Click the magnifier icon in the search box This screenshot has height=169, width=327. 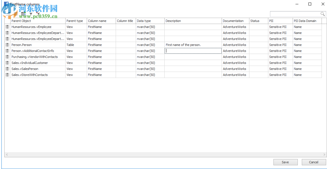(x=322, y=14)
